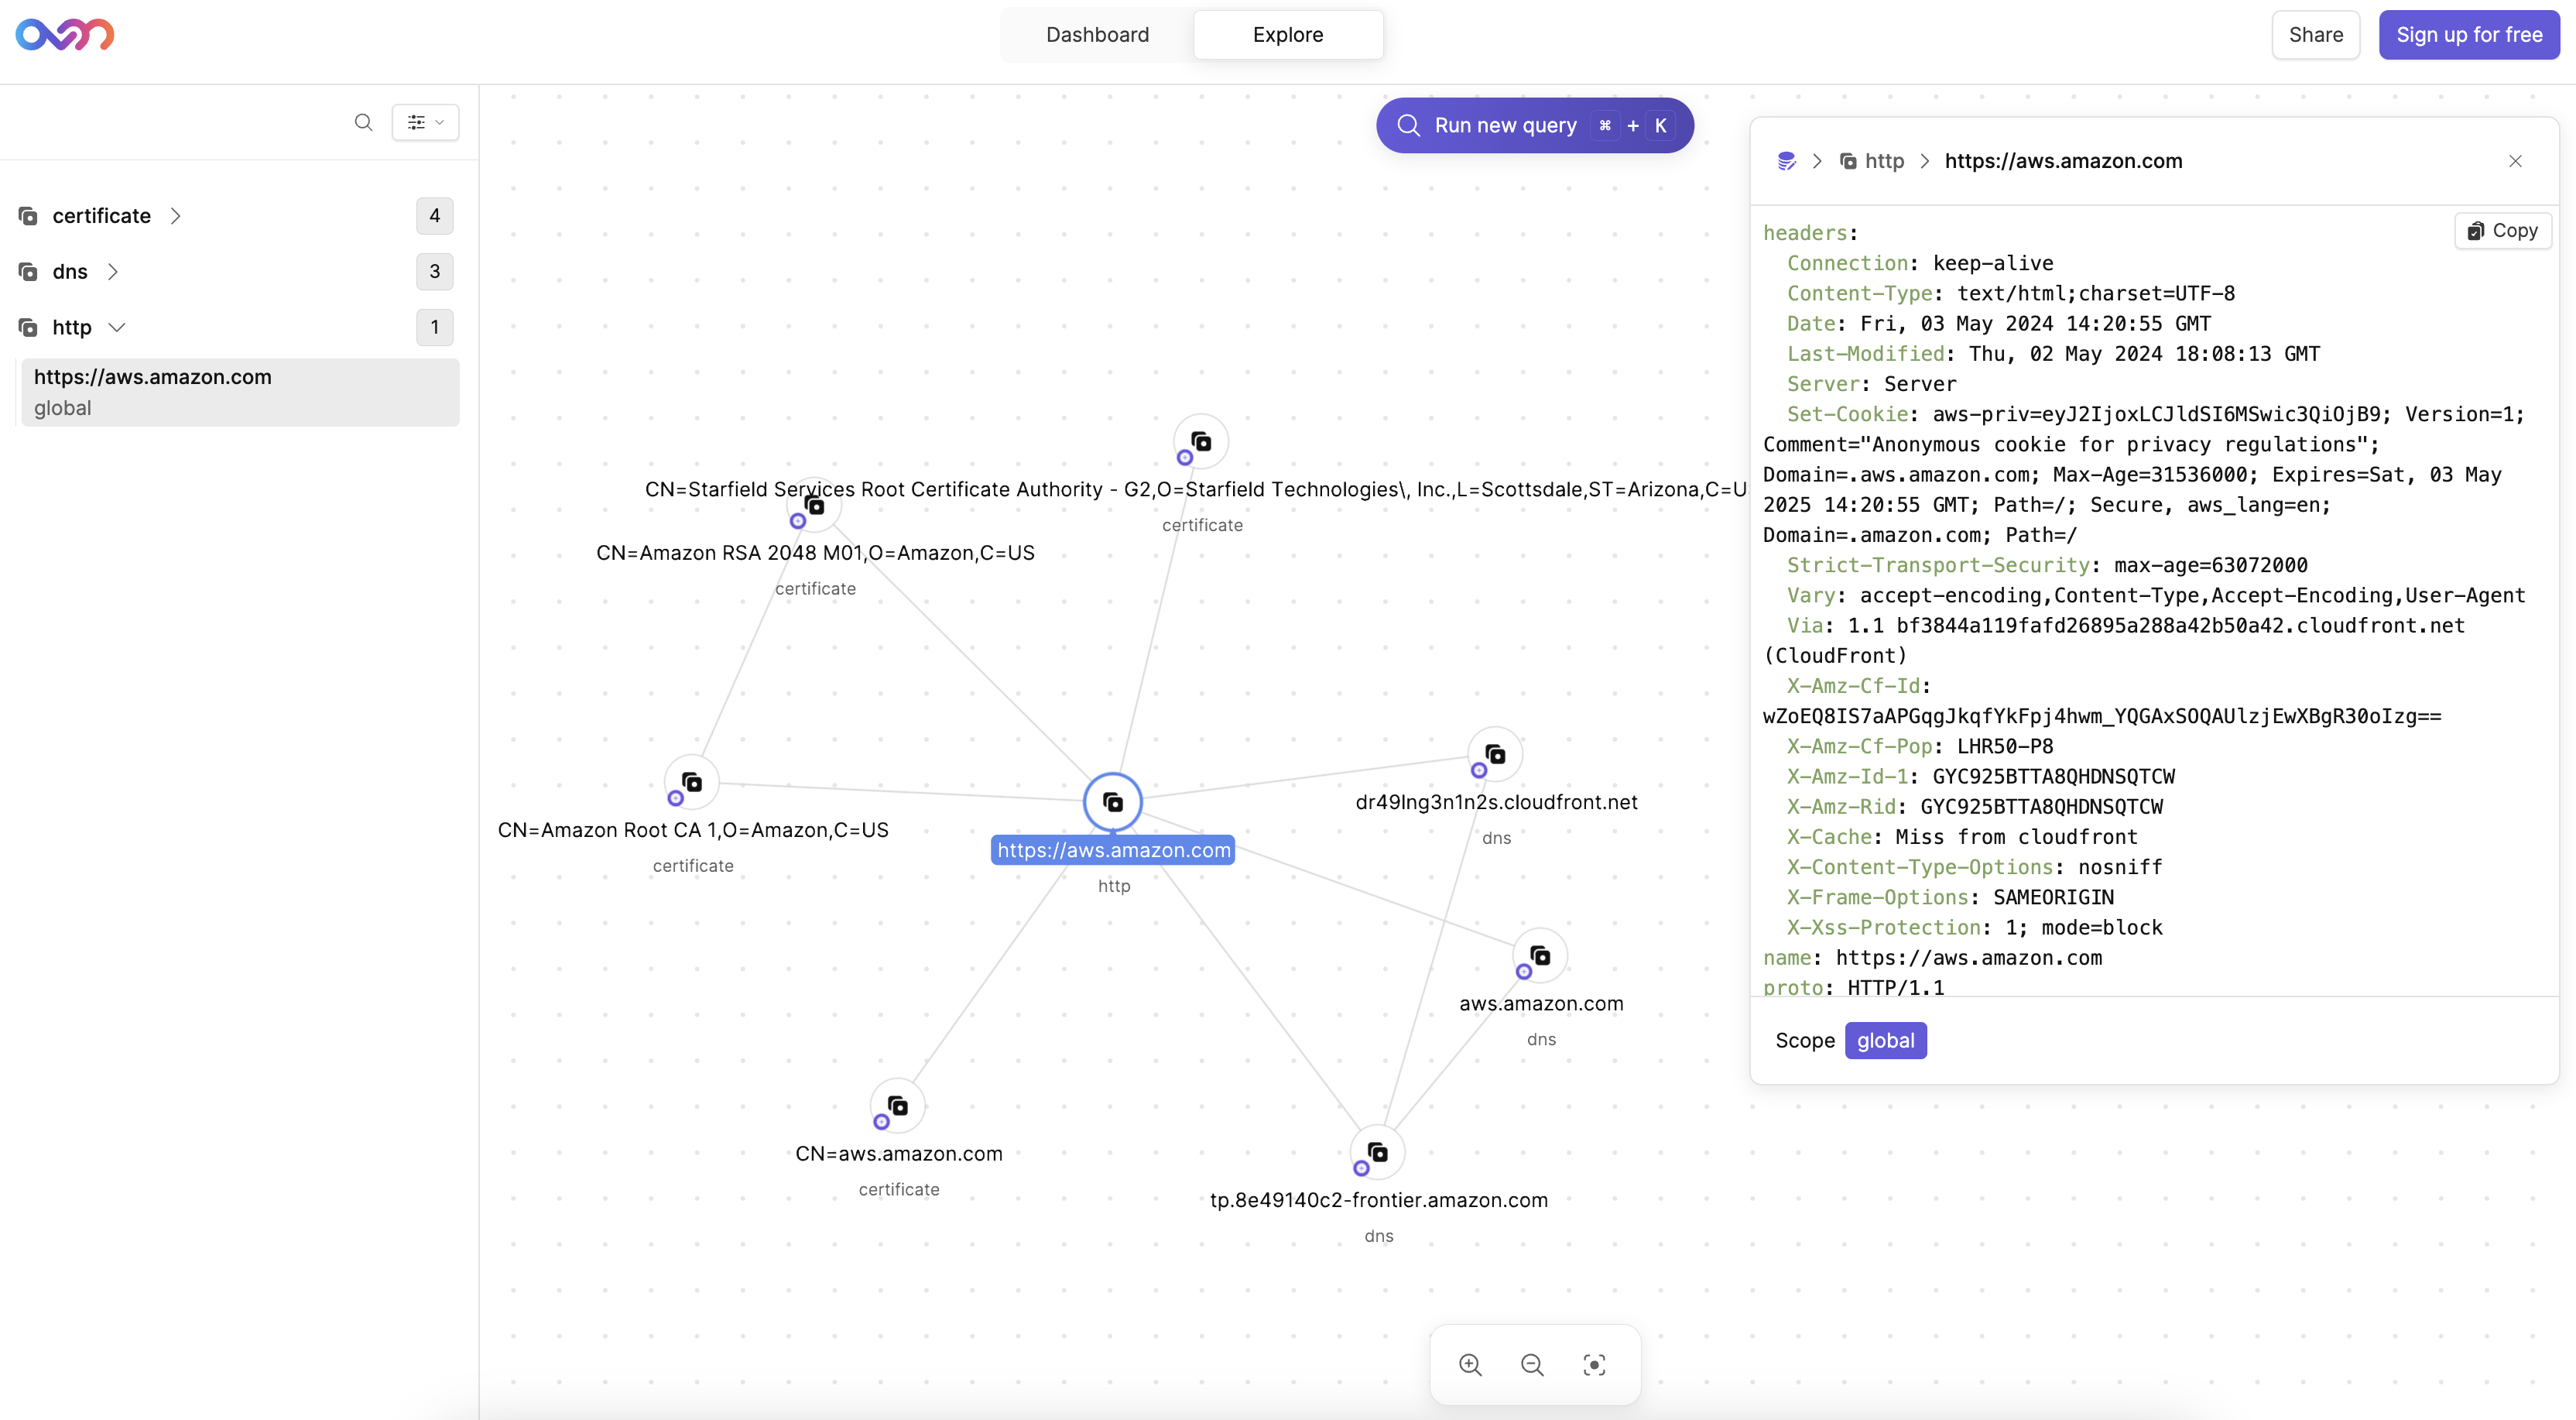Switch to the Explore tab
Image resolution: width=2576 pixels, height=1420 pixels.
pos(1288,35)
